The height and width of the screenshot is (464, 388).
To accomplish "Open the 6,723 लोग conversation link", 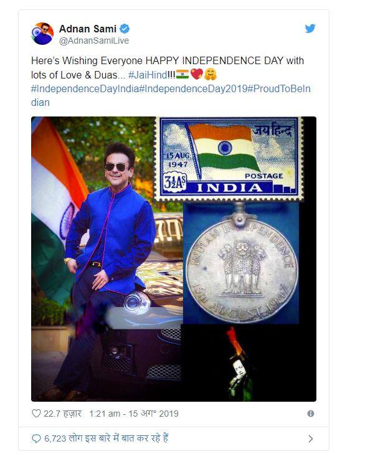I will tap(106, 438).
